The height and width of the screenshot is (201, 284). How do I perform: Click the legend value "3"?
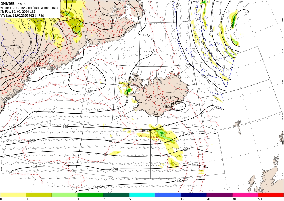pos(104,199)
